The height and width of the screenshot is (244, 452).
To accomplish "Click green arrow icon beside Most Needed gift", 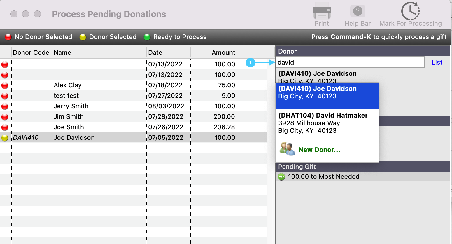I will 281,177.
